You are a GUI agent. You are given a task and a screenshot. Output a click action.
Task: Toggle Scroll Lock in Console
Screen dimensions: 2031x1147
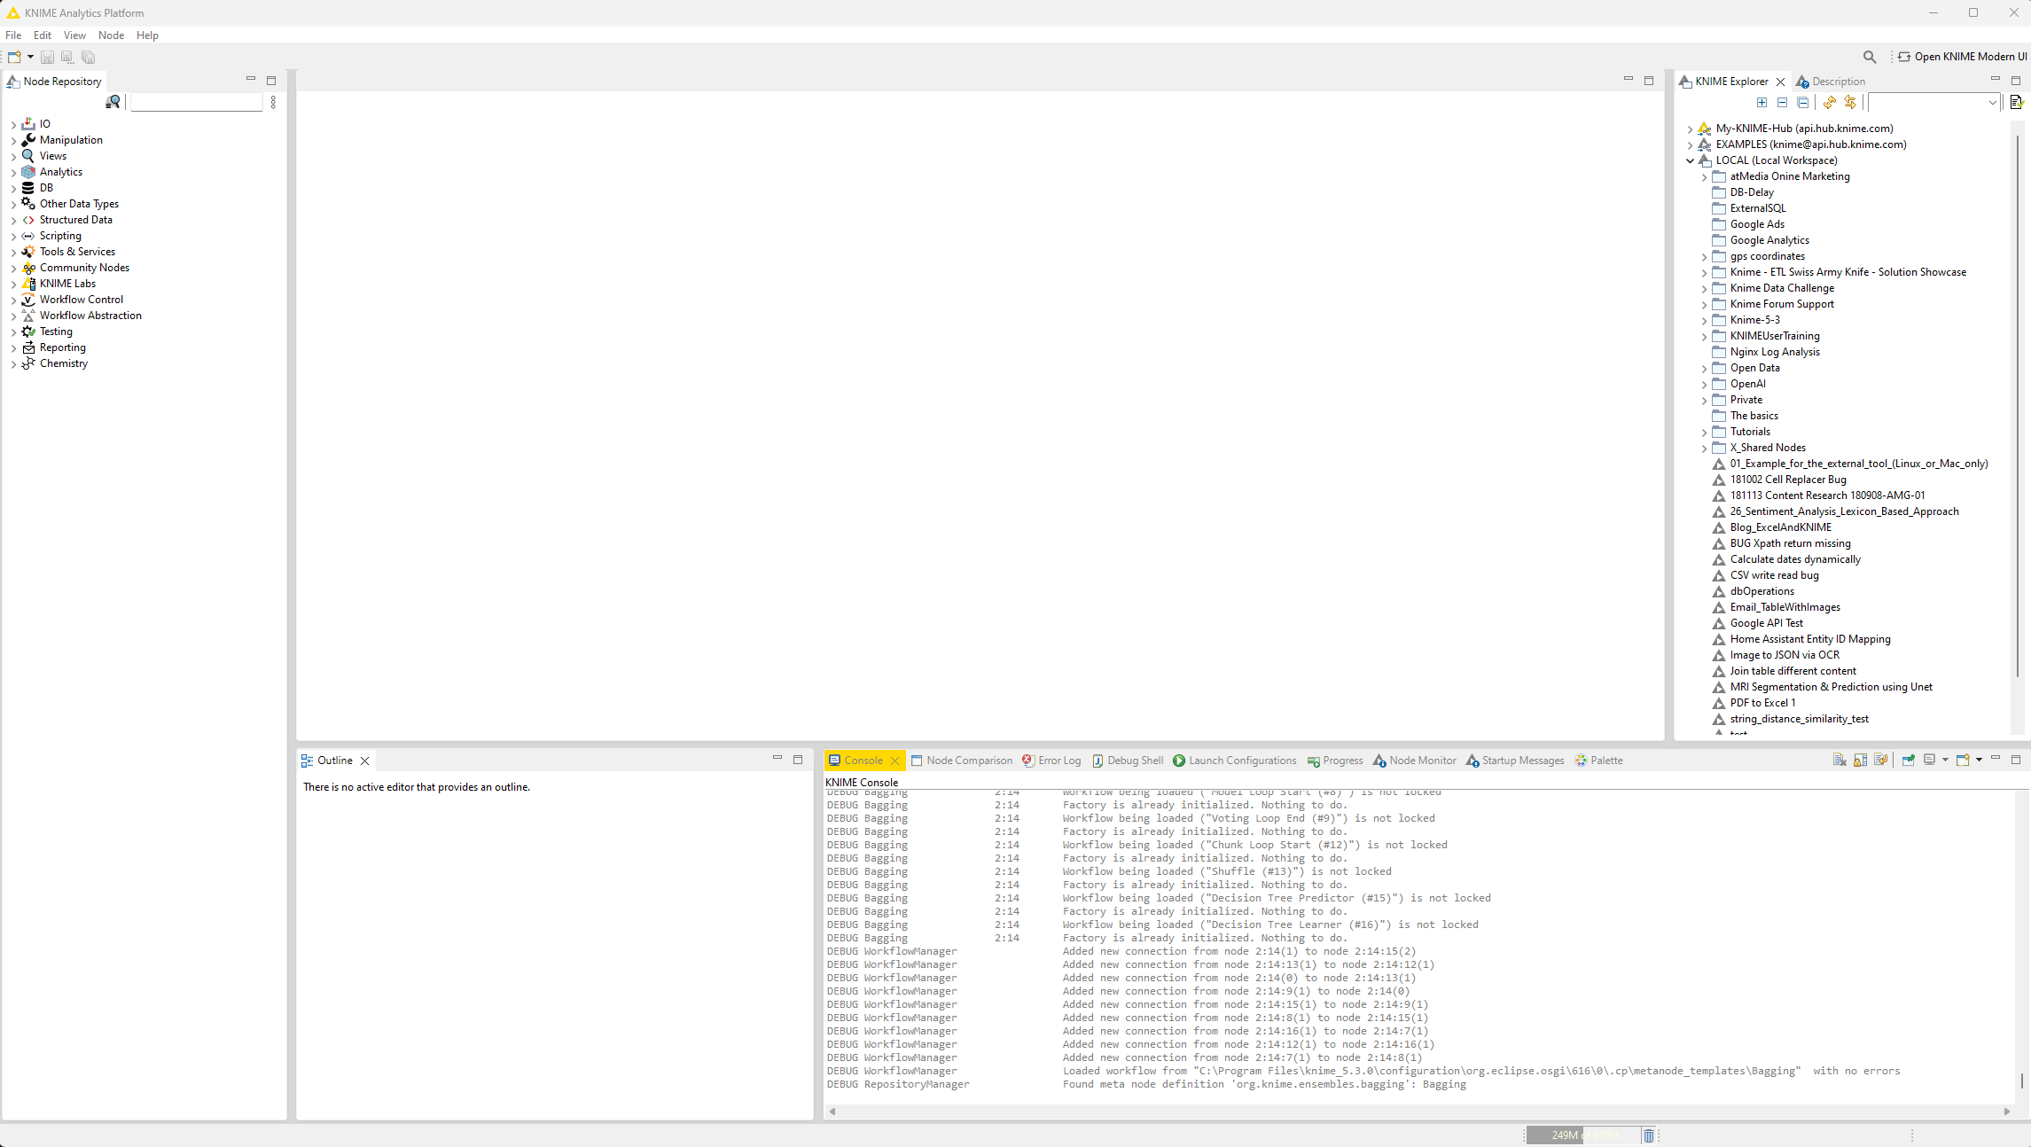tap(1860, 760)
